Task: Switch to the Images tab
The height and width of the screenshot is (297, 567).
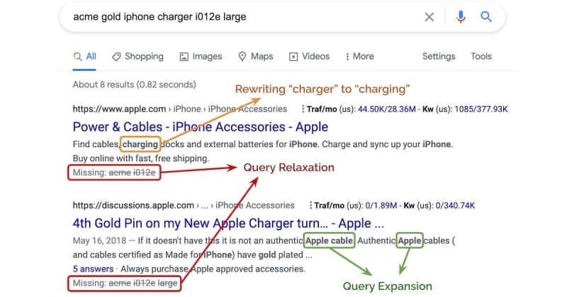Action: [201, 57]
